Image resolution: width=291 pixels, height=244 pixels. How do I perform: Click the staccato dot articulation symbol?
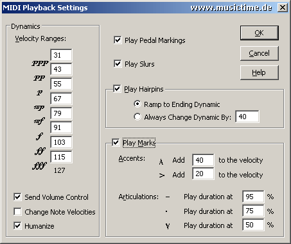coord(166,211)
